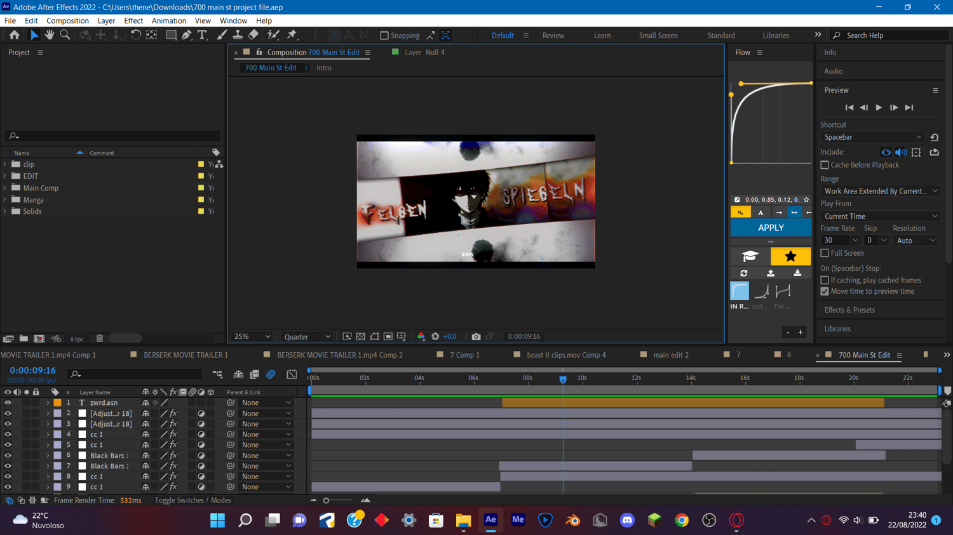This screenshot has width=953, height=535.
Task: Create a new composition from Project panel
Action: [39, 339]
